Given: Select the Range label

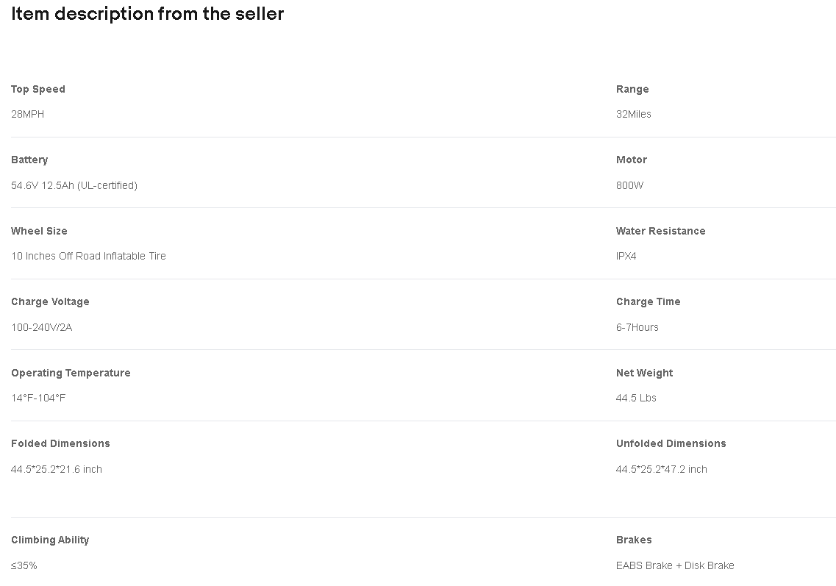Looking at the screenshot, I should (x=632, y=89).
